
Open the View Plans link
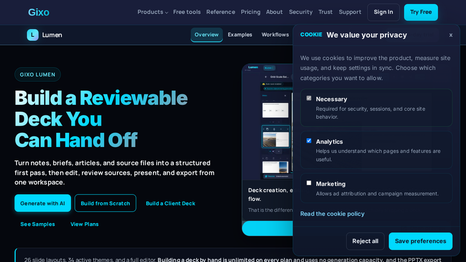[84, 224]
